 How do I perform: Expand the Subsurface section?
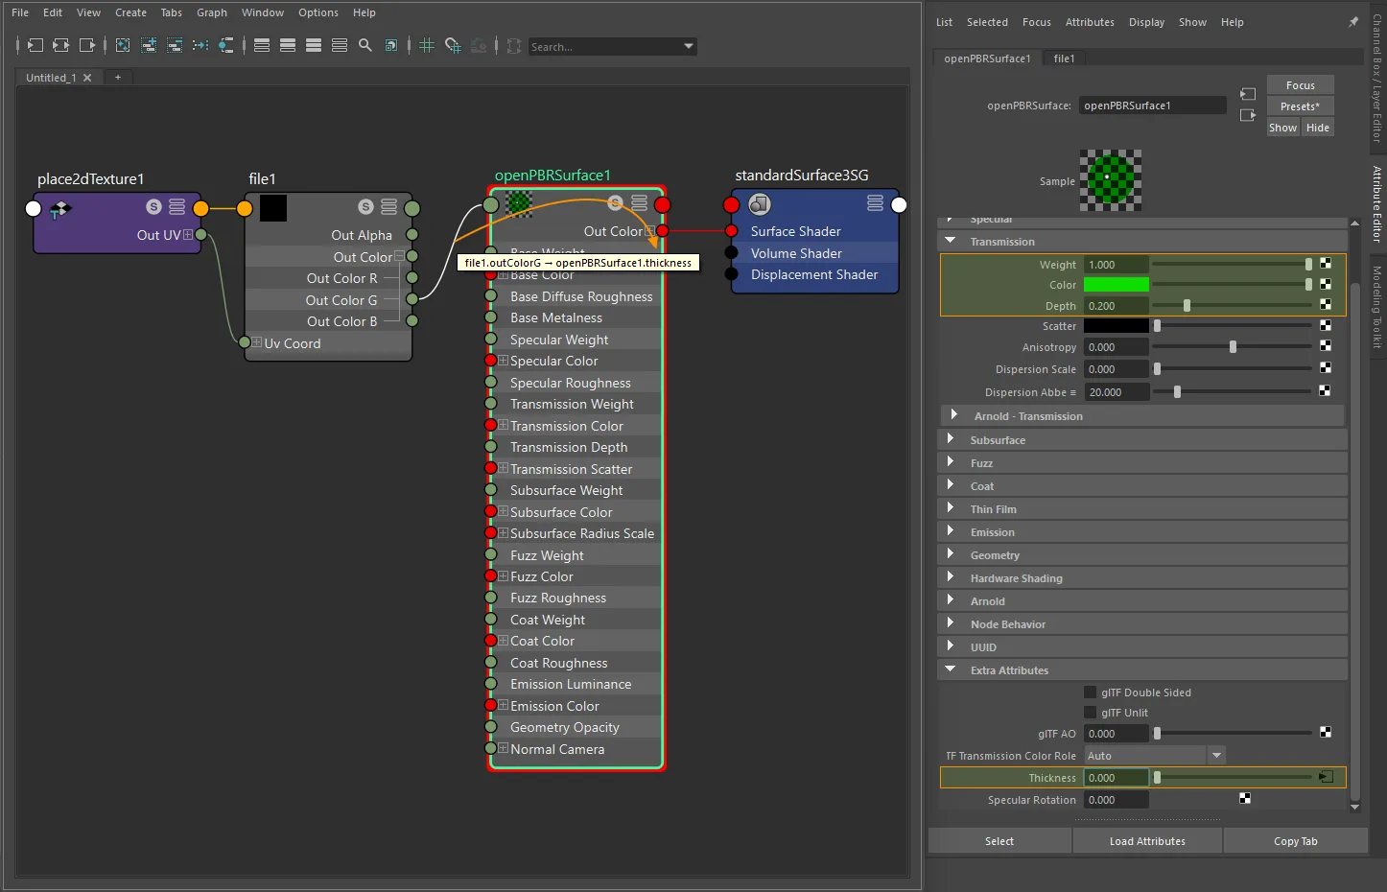pos(951,438)
